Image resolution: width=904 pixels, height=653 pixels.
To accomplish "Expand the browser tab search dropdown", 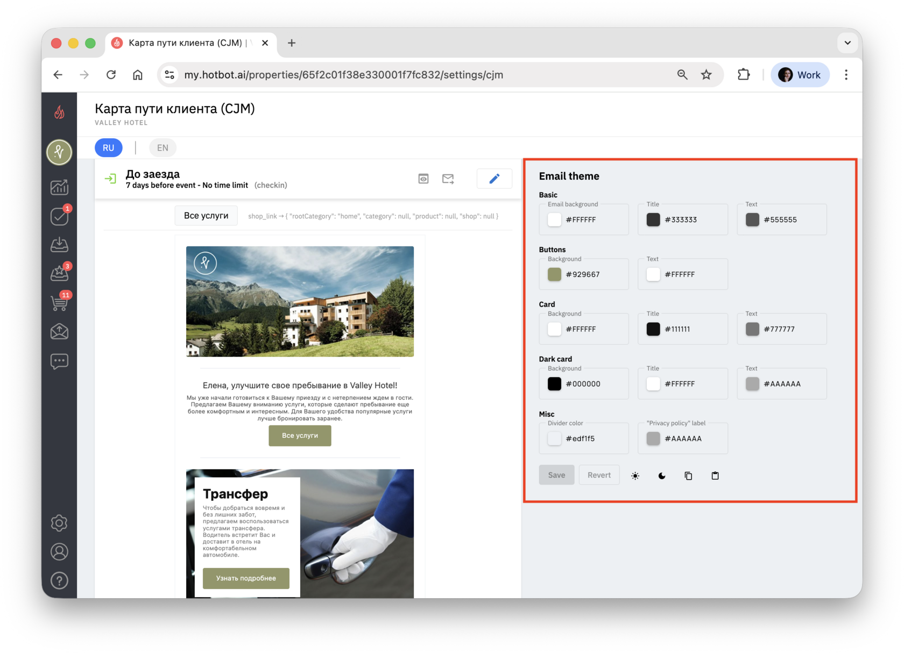I will coord(847,43).
